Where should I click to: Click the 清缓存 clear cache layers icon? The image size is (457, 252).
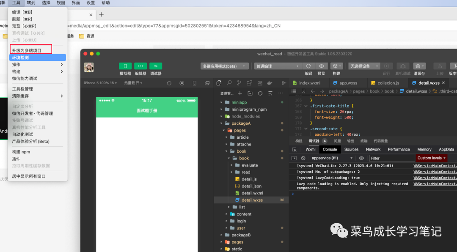(x=419, y=66)
